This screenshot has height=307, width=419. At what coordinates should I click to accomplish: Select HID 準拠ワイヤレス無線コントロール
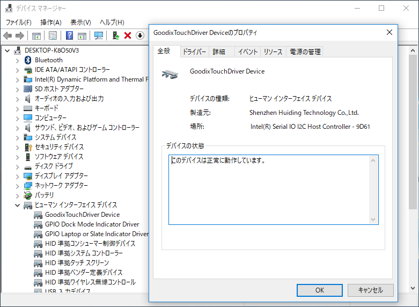pyautogui.click(x=90, y=282)
